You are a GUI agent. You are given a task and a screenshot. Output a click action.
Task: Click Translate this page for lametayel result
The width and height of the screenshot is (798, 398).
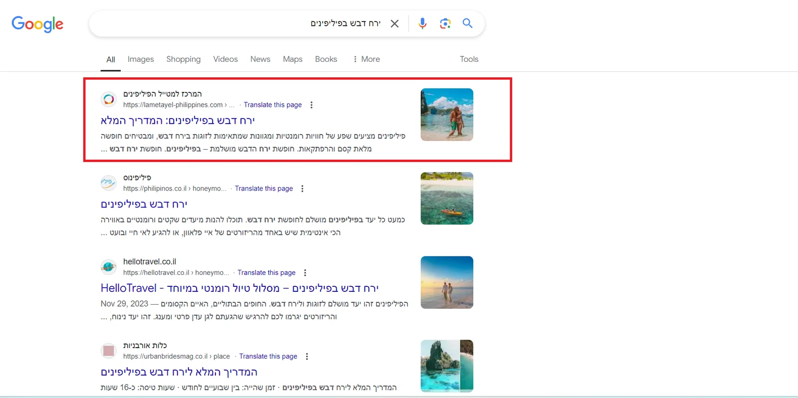(x=272, y=105)
